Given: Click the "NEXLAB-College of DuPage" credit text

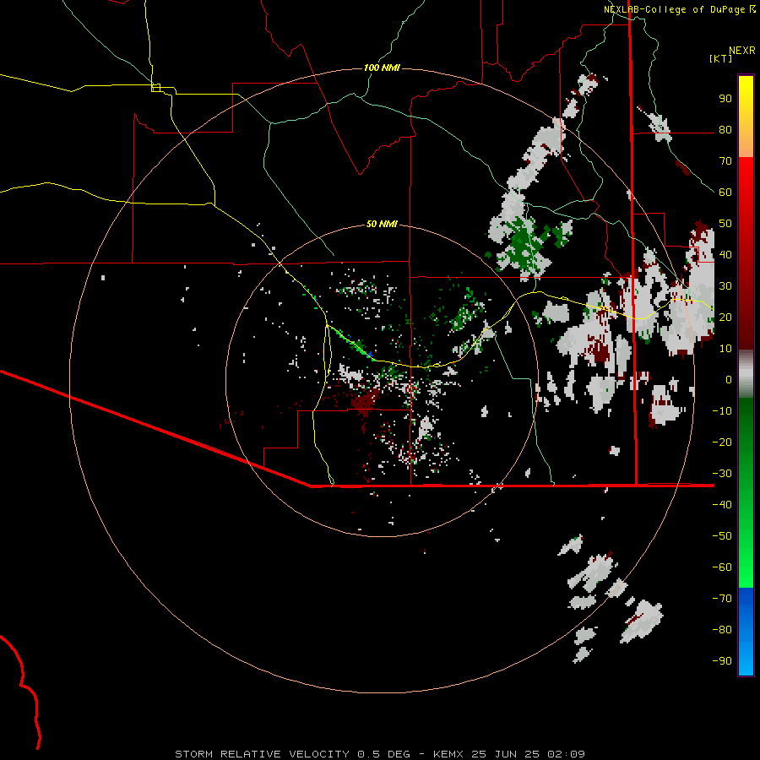Looking at the screenshot, I should coord(674,9).
